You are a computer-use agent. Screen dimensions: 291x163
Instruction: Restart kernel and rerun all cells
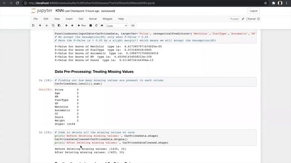102,26
